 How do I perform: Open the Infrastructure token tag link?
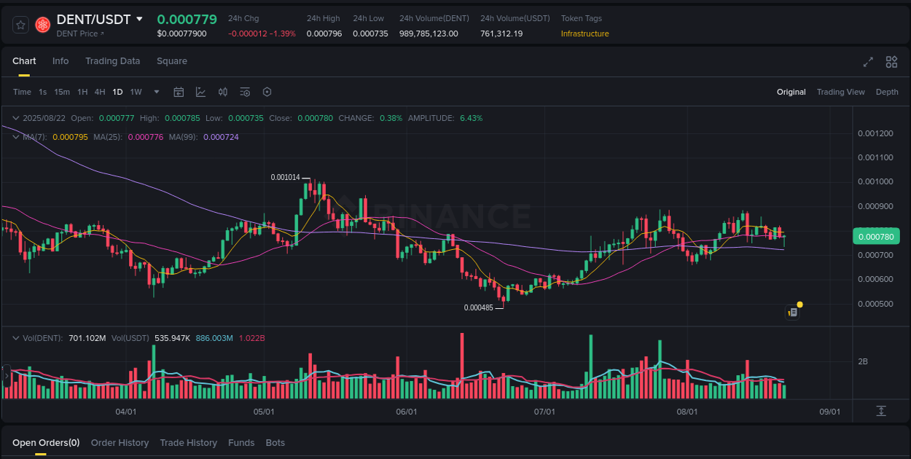point(584,33)
